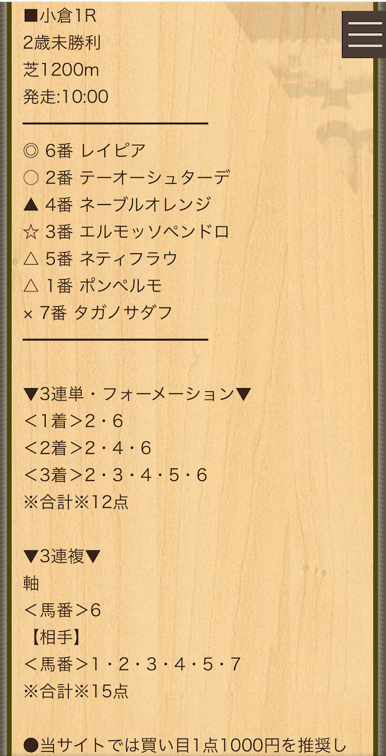
Task: Select the <3着>2・3・4・5・6 line
Action: 115,475
